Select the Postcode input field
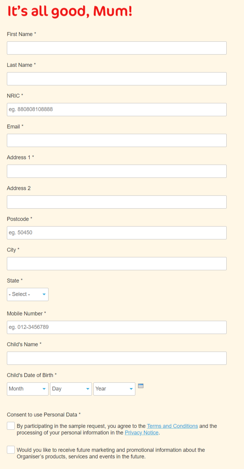Image resolution: width=244 pixels, height=469 pixels. coord(117,233)
